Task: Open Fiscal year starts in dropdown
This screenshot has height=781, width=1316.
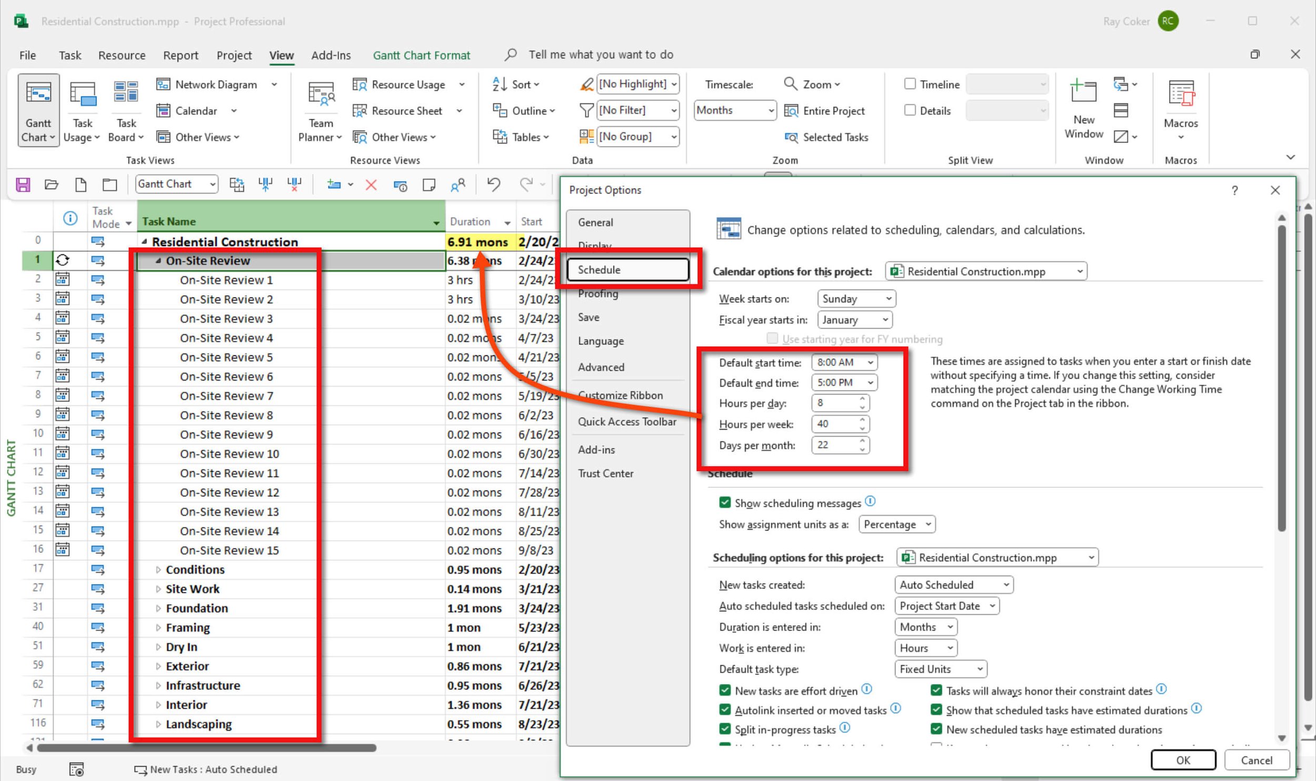Action: coord(855,320)
